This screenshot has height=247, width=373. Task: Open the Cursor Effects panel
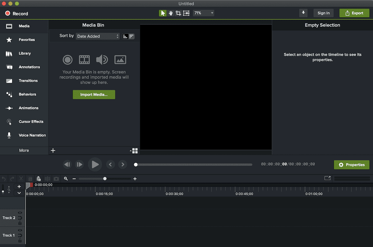[x=31, y=121]
